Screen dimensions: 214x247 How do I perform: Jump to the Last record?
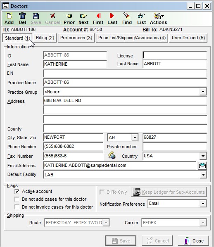(x=112, y=19)
